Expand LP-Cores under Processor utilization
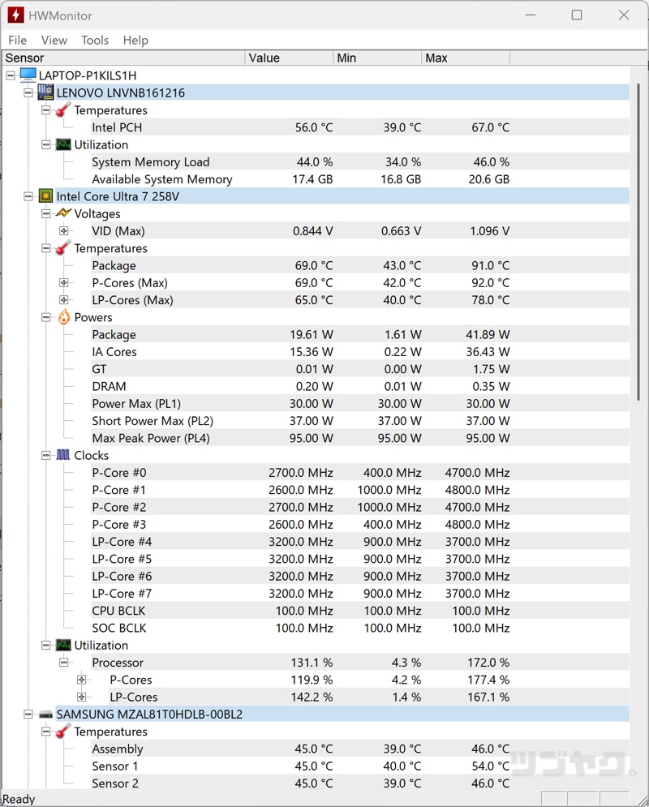This screenshot has width=649, height=807. click(81, 697)
